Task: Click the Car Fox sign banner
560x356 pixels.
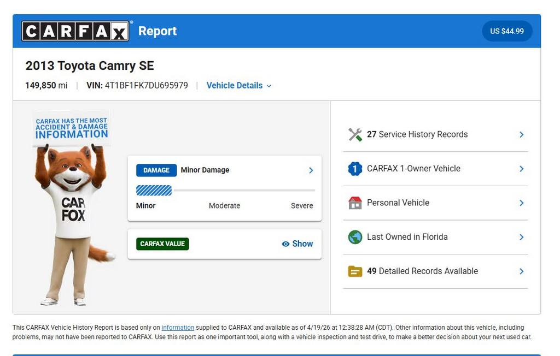Action: pyautogui.click(x=72, y=128)
